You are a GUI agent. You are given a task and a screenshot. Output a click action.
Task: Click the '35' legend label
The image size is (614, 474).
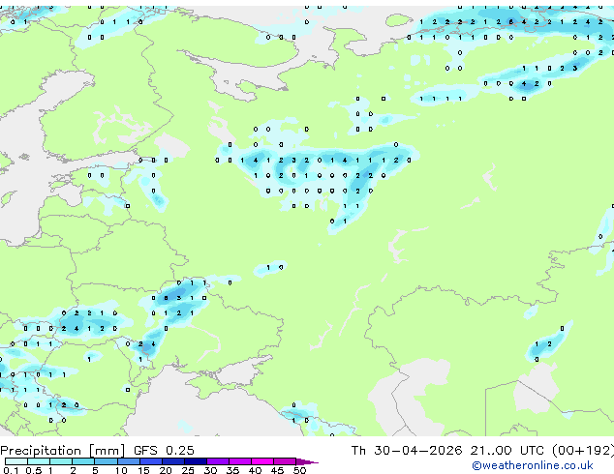coord(232,470)
